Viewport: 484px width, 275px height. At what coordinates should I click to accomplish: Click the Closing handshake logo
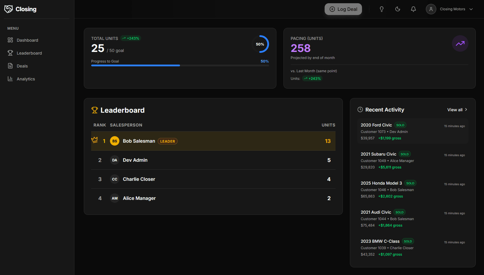pyautogui.click(x=8, y=9)
